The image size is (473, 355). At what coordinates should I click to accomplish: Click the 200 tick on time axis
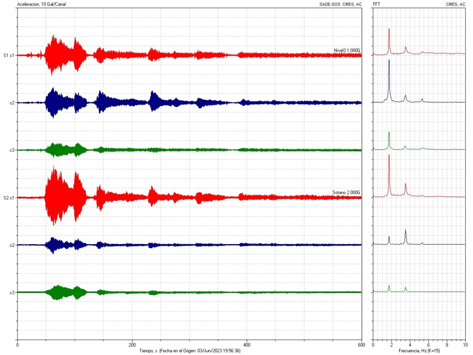pyautogui.click(x=132, y=345)
